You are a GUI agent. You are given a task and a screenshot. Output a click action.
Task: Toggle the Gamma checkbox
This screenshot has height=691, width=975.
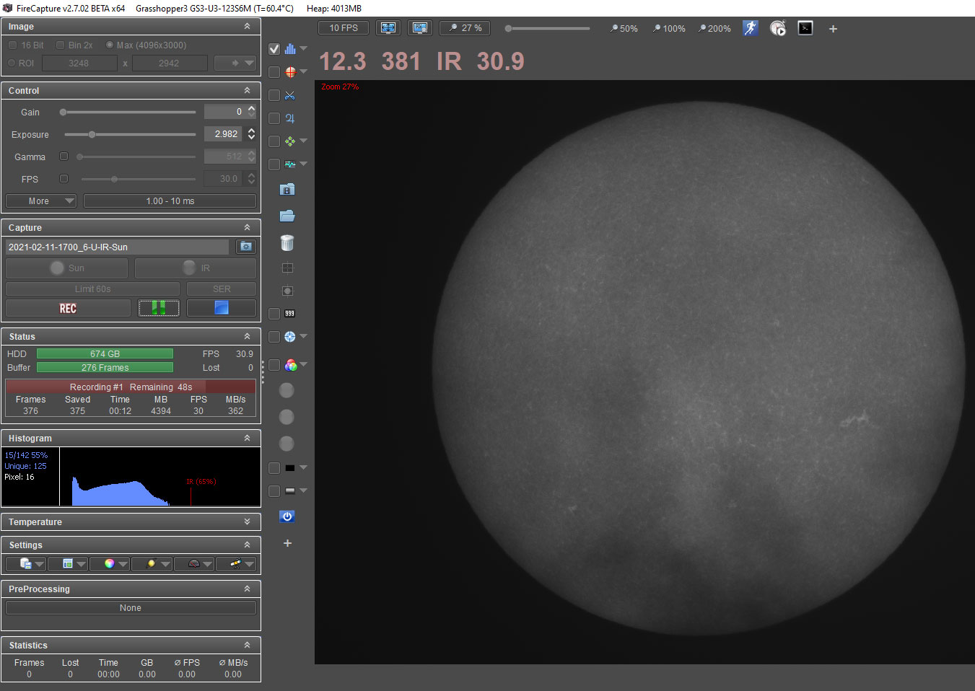coord(64,157)
